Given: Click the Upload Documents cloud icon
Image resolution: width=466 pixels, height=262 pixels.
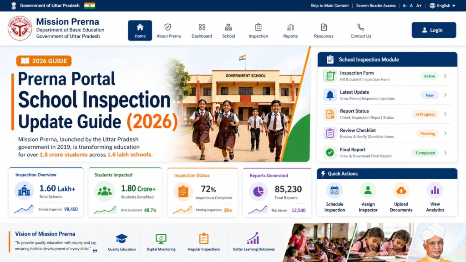Looking at the screenshot, I should (401, 191).
